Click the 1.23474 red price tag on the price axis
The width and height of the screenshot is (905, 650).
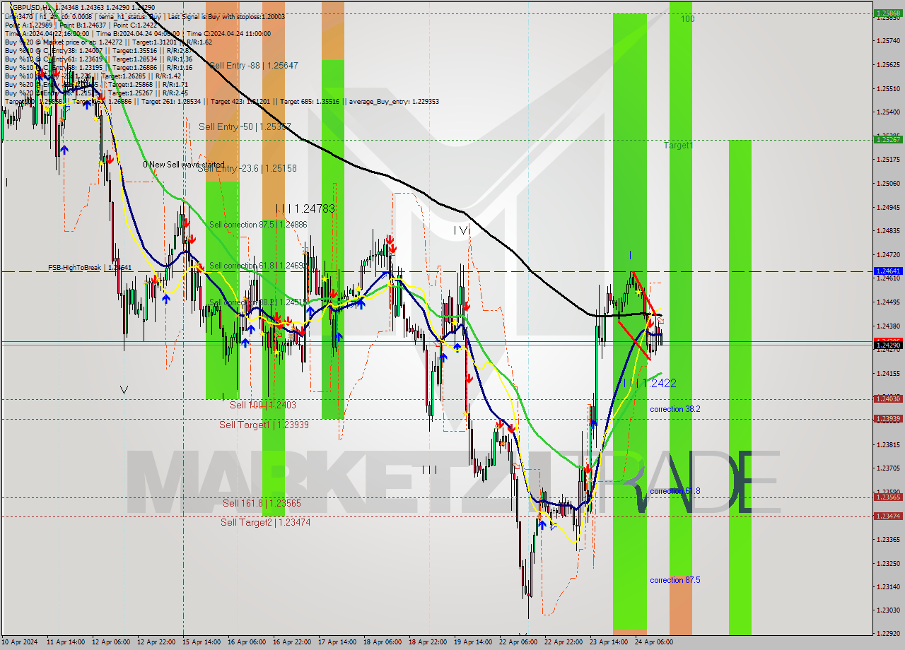pos(888,516)
